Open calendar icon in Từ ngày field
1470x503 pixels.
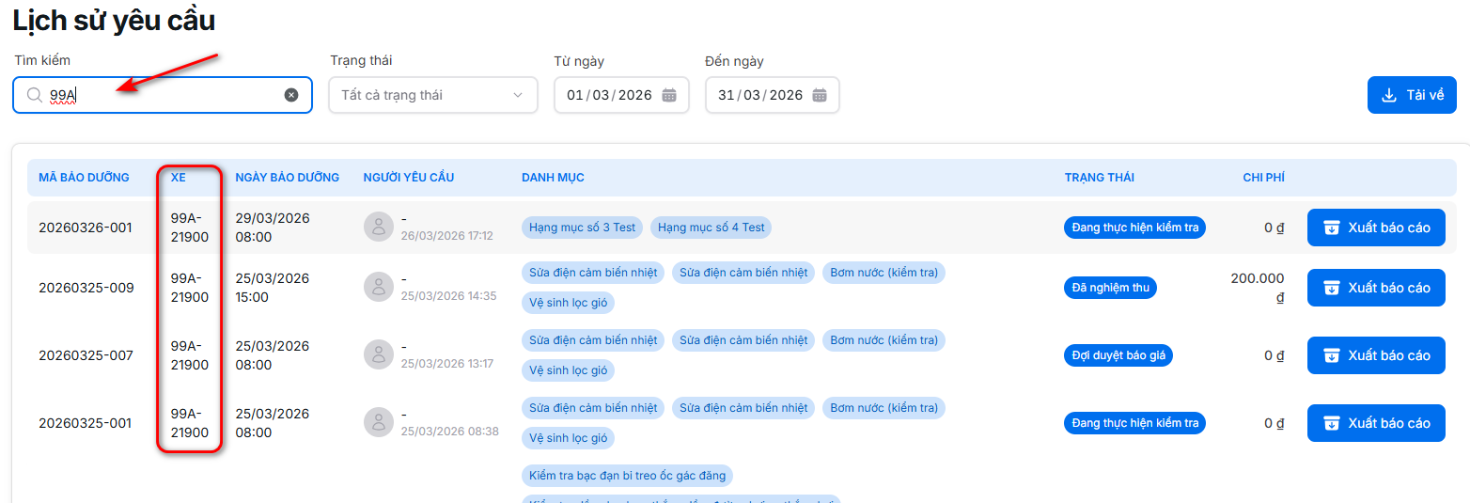pos(669,95)
